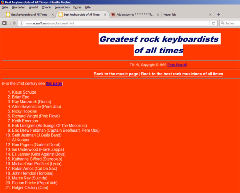240x193 pixels.
Task: Open the Extras menu
Action: click(x=77, y=7)
